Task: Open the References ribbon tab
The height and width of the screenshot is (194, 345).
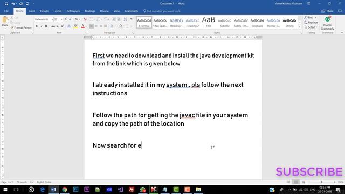Action: 73,11
